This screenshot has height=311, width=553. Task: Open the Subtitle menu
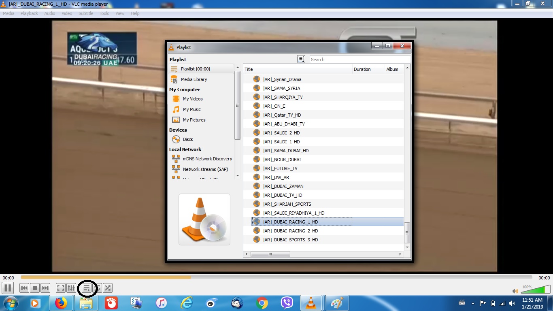(x=85, y=13)
